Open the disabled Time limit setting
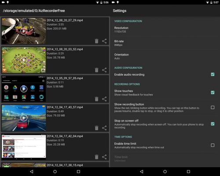 (x=165, y=159)
